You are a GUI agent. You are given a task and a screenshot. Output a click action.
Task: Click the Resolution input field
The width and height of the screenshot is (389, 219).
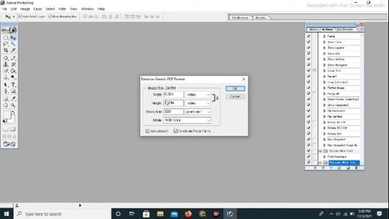tap(173, 112)
